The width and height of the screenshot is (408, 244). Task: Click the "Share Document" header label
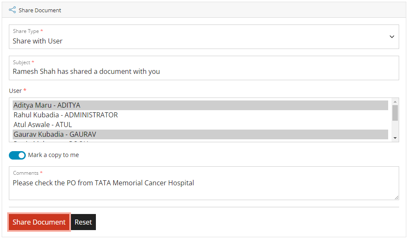(38, 10)
